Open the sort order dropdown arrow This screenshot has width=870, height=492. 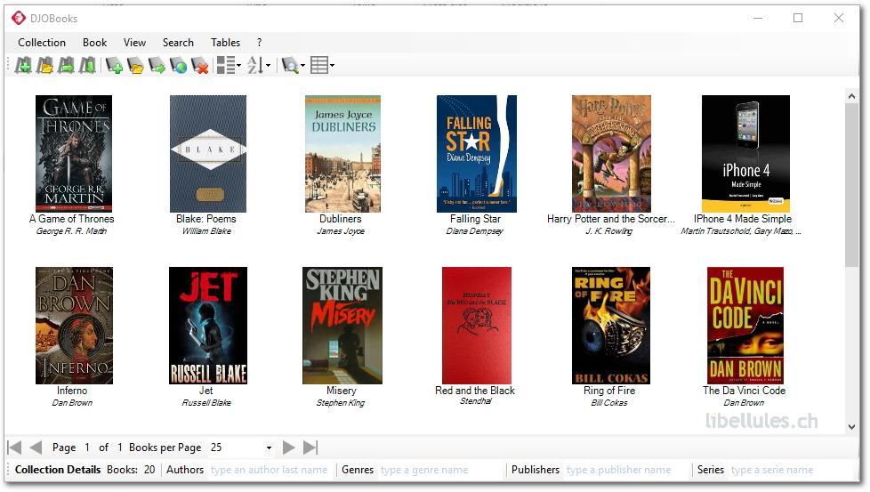(x=269, y=66)
